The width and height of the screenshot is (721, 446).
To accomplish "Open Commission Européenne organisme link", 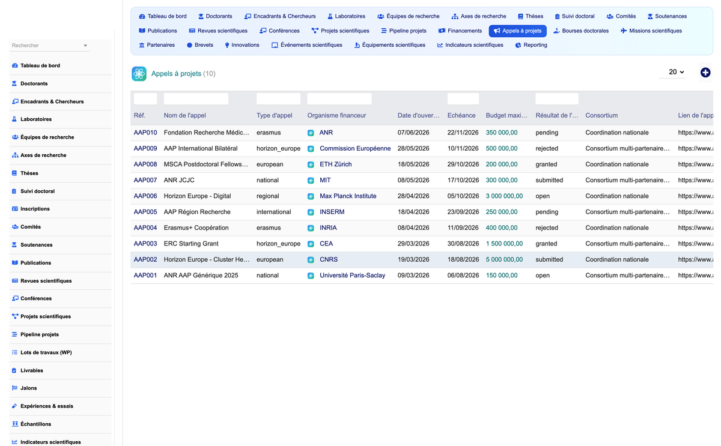I will pyautogui.click(x=355, y=148).
